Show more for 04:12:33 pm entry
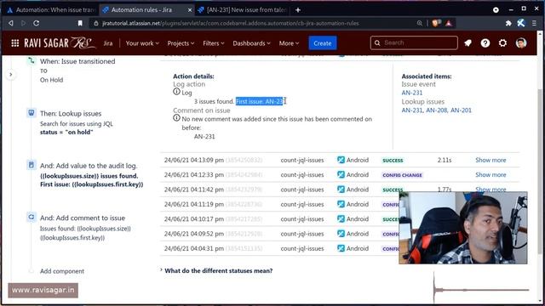Viewport: 545px width, 306px height. [x=490, y=174]
